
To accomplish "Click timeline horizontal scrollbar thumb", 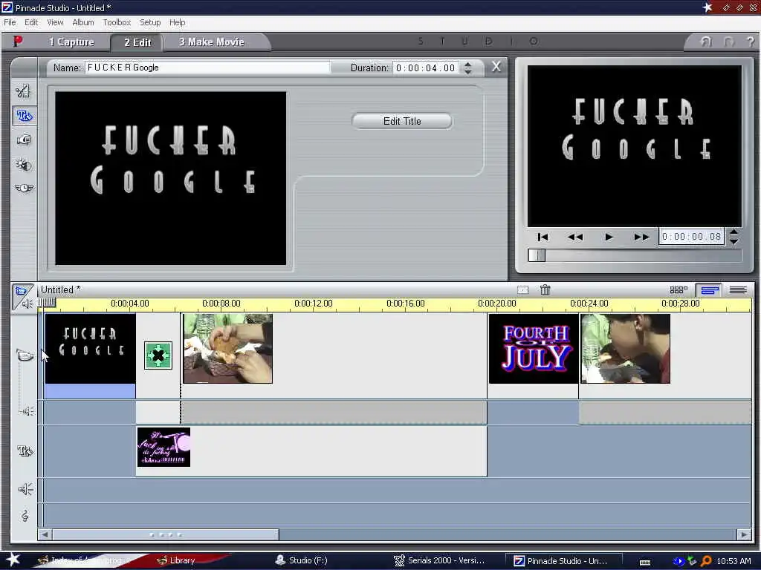I will 166,534.
